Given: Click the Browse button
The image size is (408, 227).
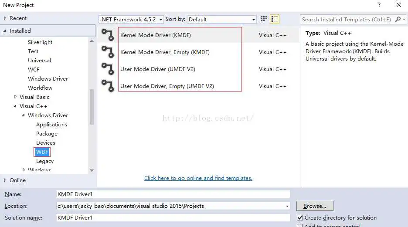Looking at the screenshot, I should coord(315,206).
